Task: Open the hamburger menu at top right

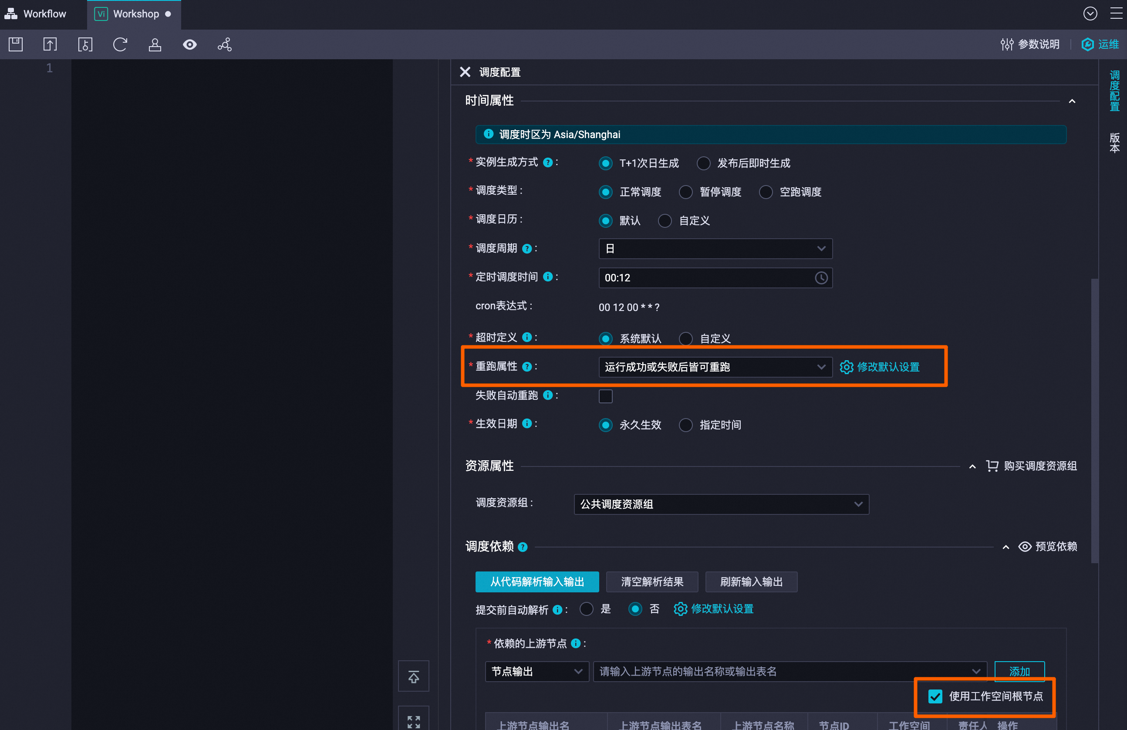Action: click(1116, 14)
